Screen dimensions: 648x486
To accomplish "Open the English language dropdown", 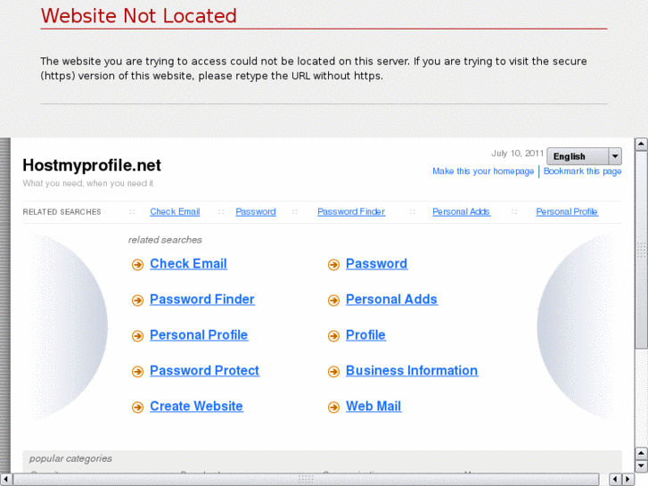I will [578, 157].
